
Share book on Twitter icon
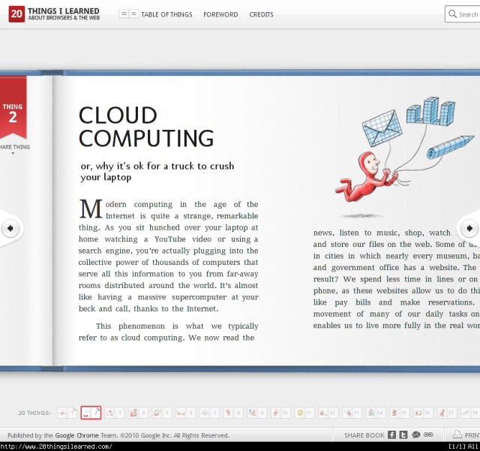(x=403, y=434)
